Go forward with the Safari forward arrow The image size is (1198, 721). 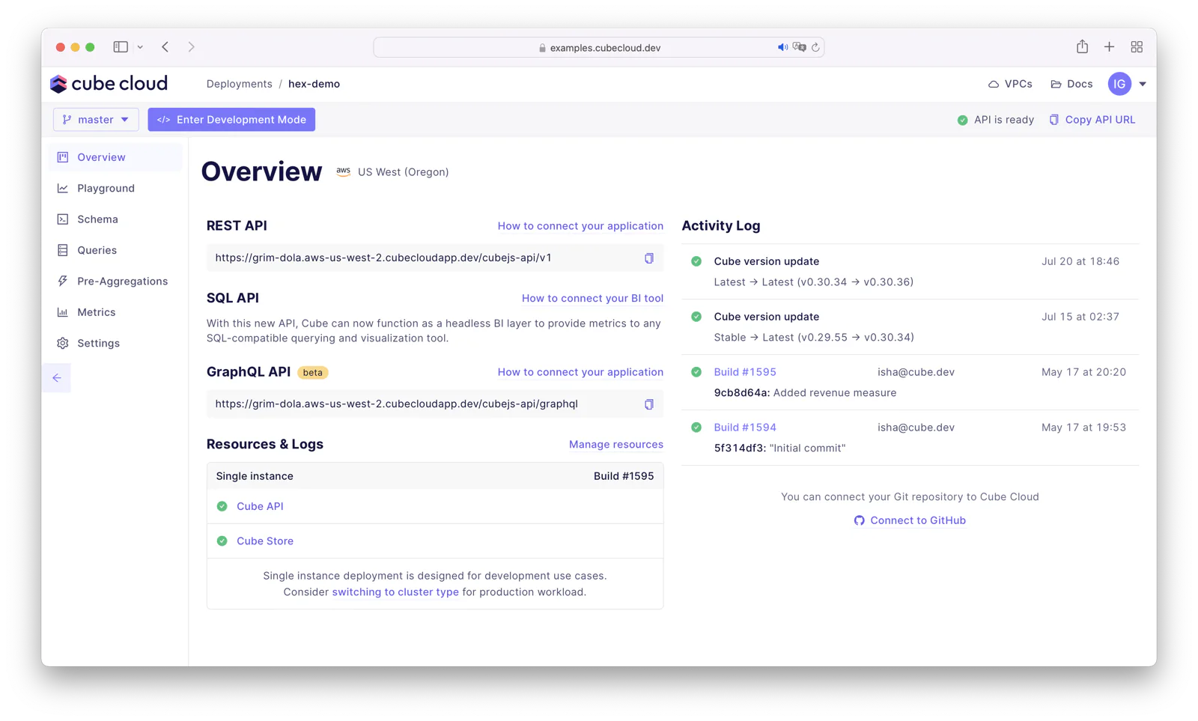click(x=192, y=47)
